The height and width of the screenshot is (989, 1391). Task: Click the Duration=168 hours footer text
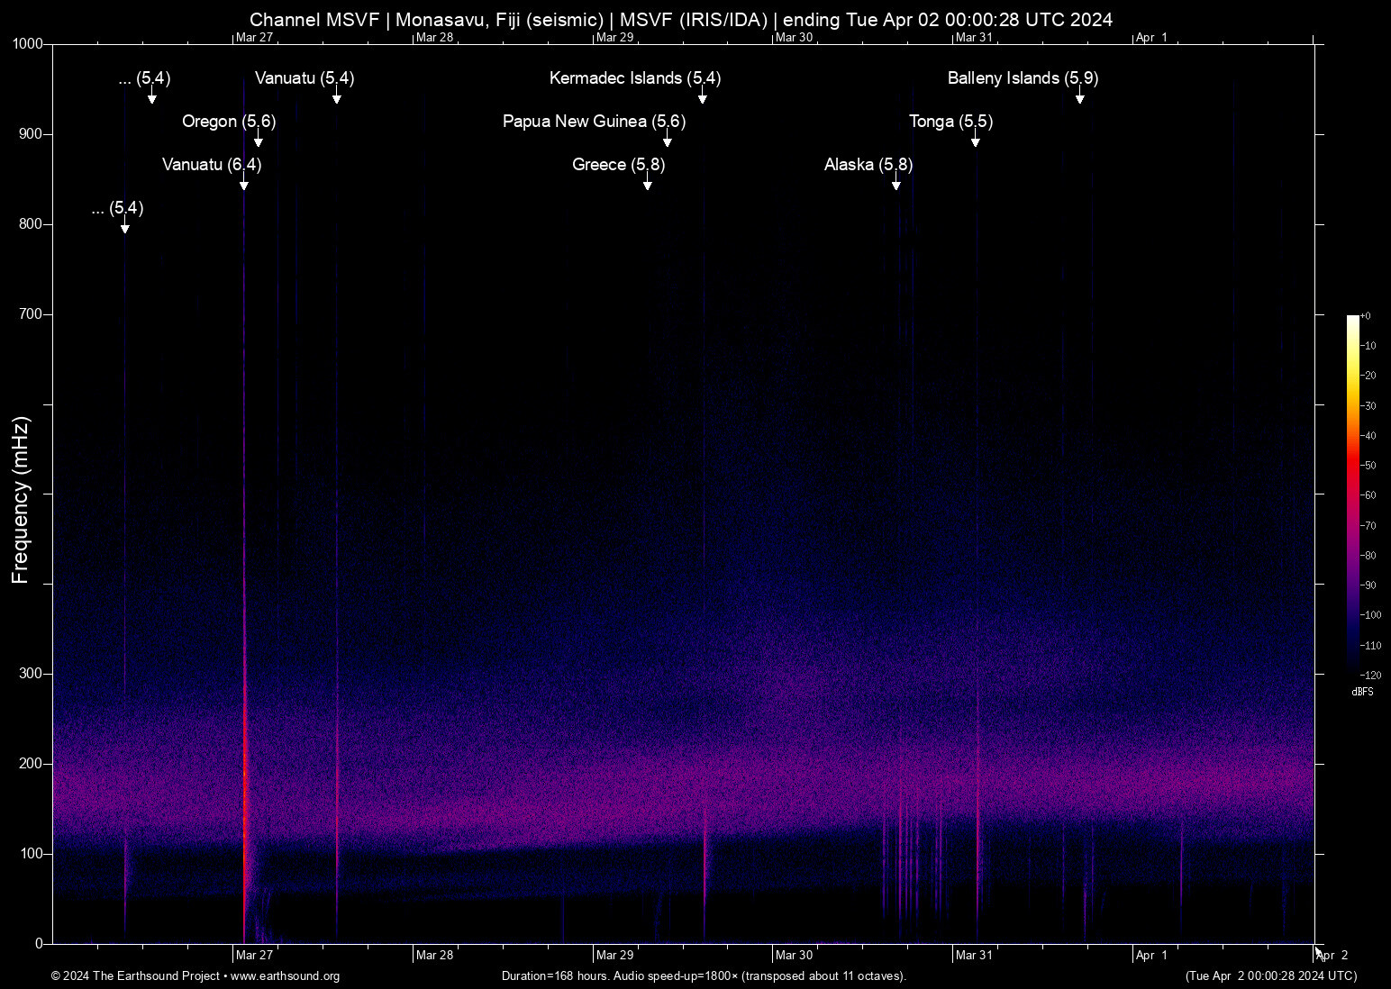coord(704,976)
